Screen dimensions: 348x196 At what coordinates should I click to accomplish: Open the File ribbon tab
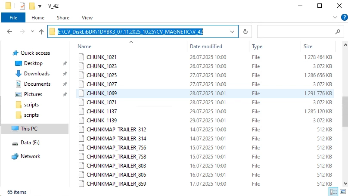click(13, 18)
